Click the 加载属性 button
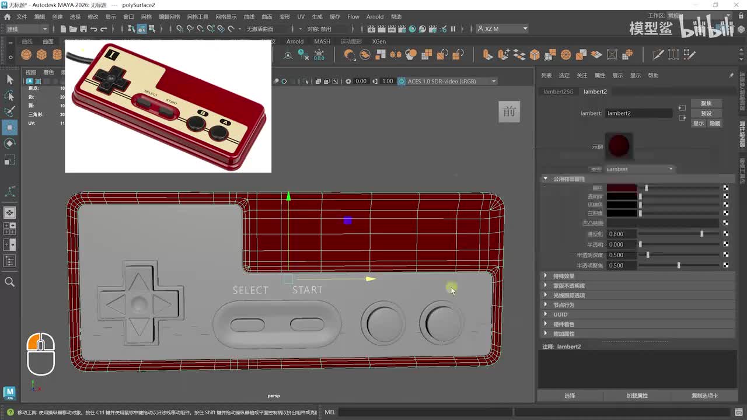This screenshot has width=747, height=420. click(x=637, y=395)
